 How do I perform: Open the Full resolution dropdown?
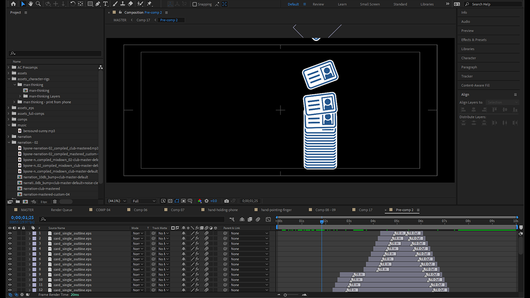point(144,201)
